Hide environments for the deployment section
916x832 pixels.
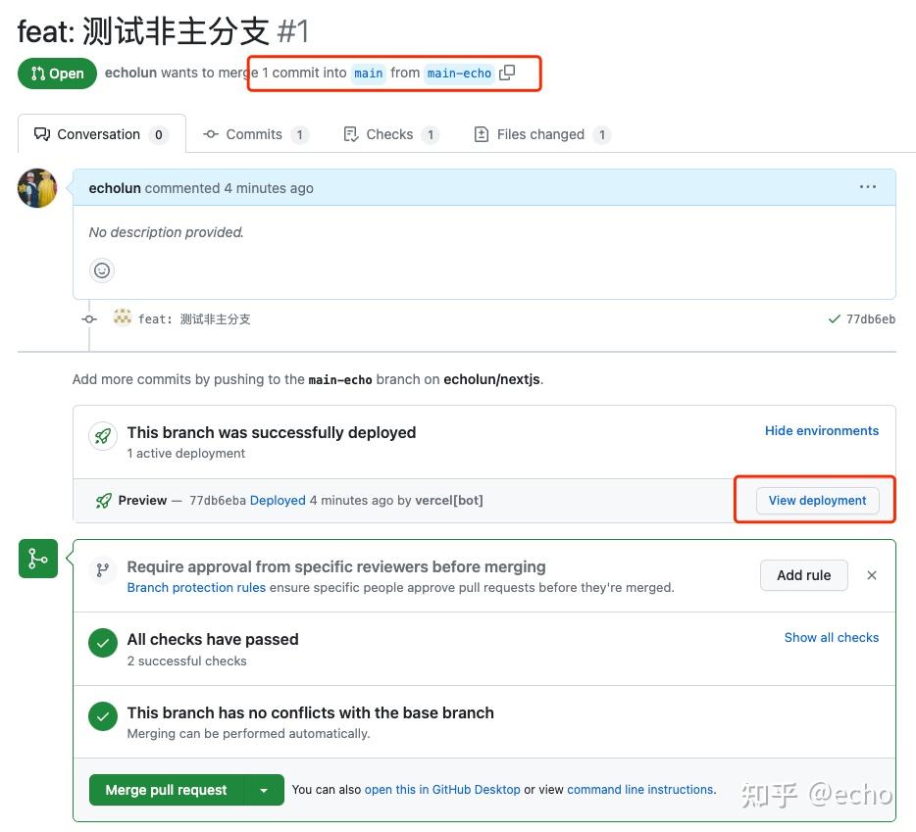821,430
